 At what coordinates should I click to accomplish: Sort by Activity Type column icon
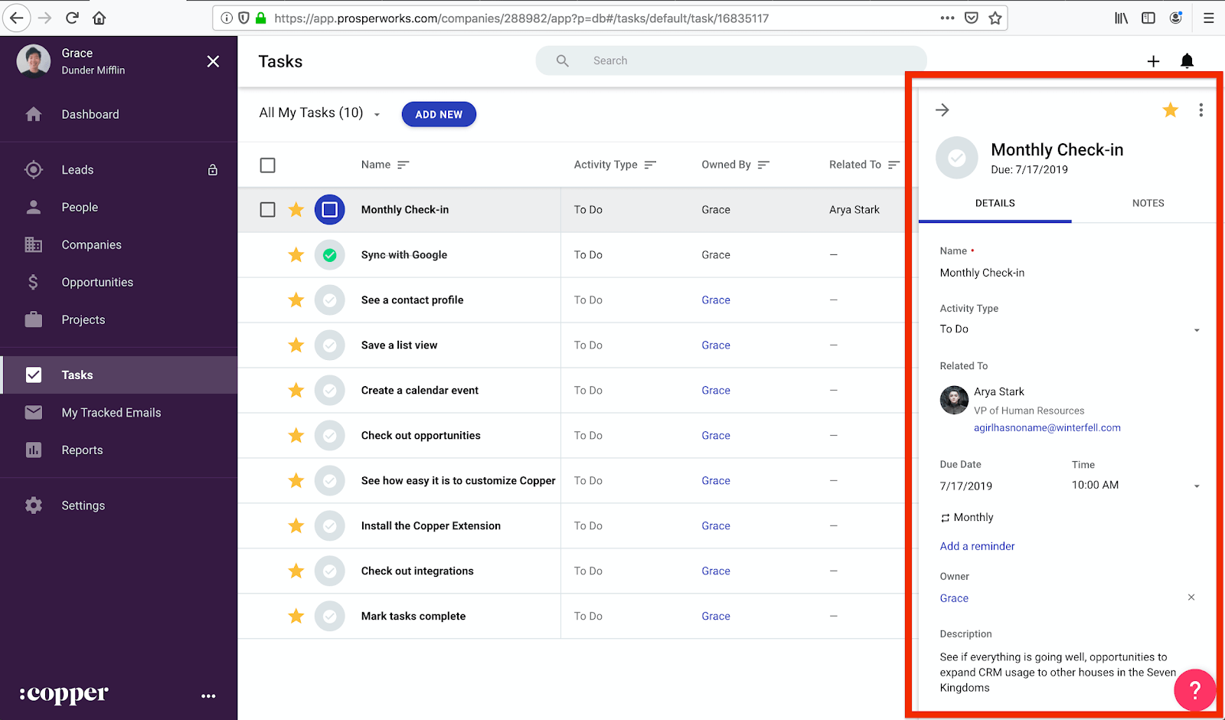[x=650, y=165]
